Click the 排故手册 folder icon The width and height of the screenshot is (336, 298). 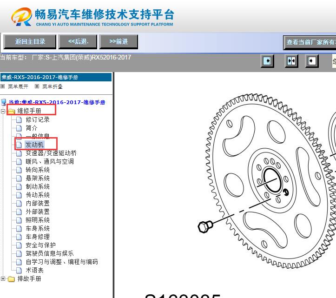point(11,279)
